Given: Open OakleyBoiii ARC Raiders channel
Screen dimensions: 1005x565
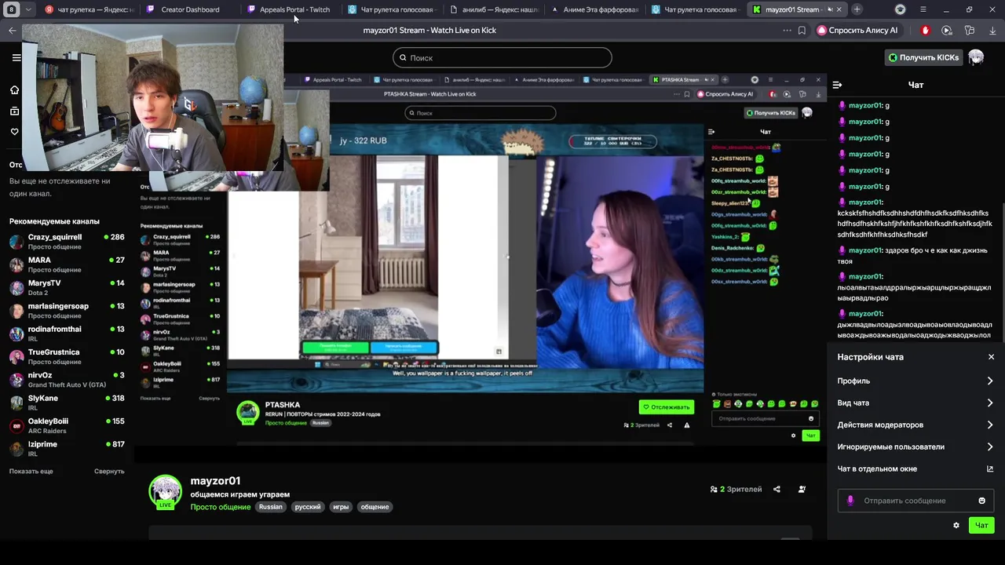Looking at the screenshot, I should [67, 426].
